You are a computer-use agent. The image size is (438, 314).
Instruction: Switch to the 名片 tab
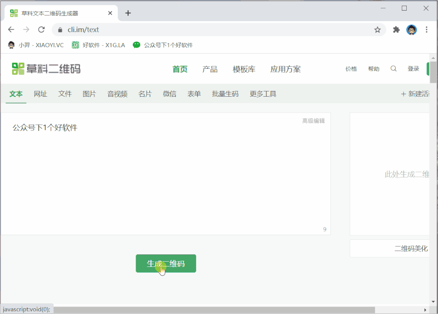(145, 94)
